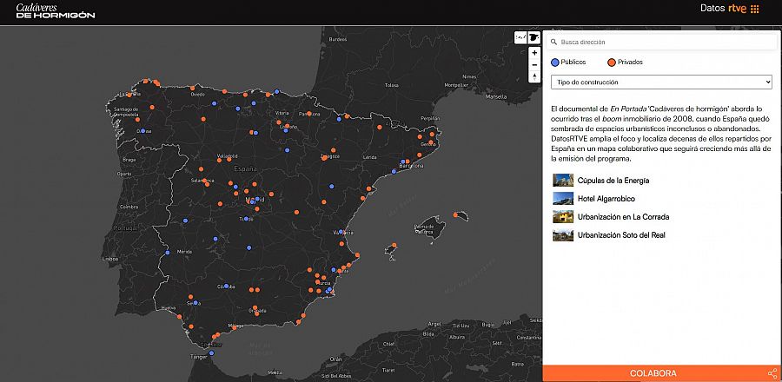Select the blue marker above Tánger

[x=211, y=353]
